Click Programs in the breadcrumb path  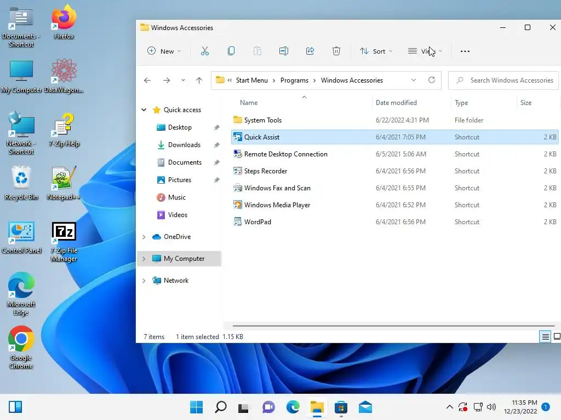(x=294, y=80)
